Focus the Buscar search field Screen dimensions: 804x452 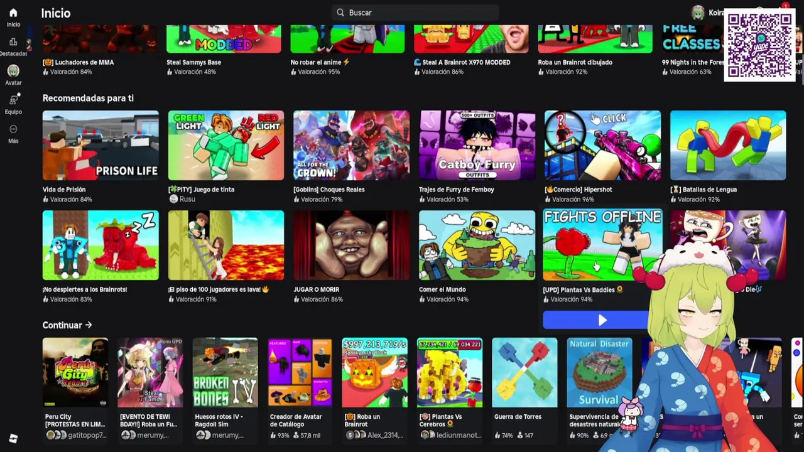[415, 13]
